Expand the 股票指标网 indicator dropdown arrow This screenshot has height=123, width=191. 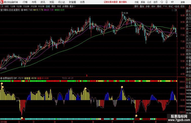tap(1, 78)
